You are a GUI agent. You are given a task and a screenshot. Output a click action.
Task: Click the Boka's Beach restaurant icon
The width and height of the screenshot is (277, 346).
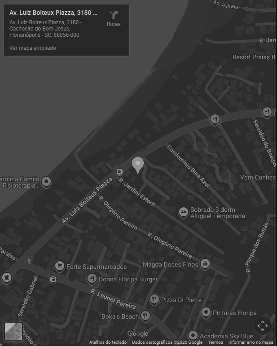pos(145,316)
